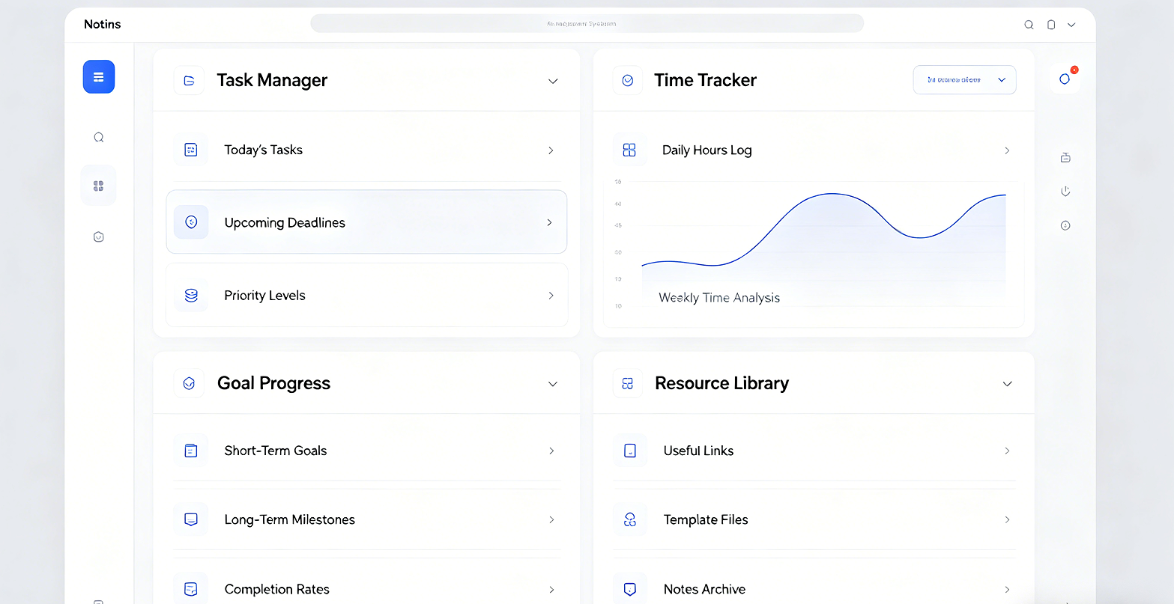Open search from the left sidebar

coord(99,138)
